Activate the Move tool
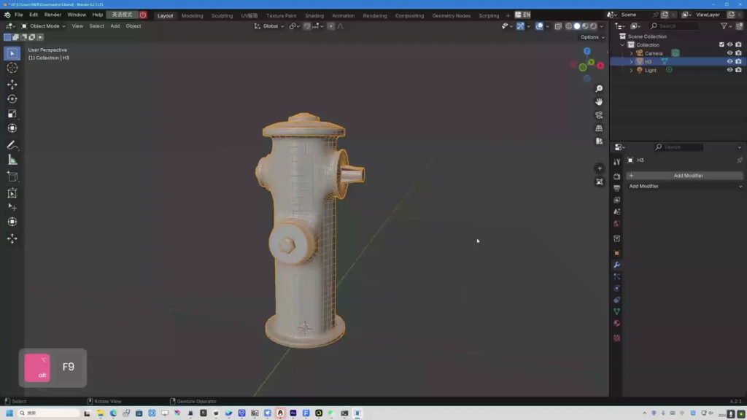 (x=12, y=85)
